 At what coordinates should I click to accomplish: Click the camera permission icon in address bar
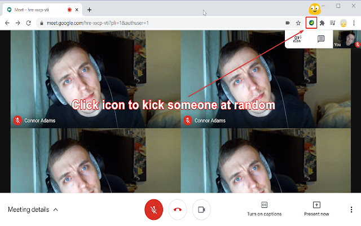[288, 23]
